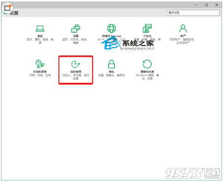Open the 隐私 (Privacy) lock icon

click(x=111, y=64)
